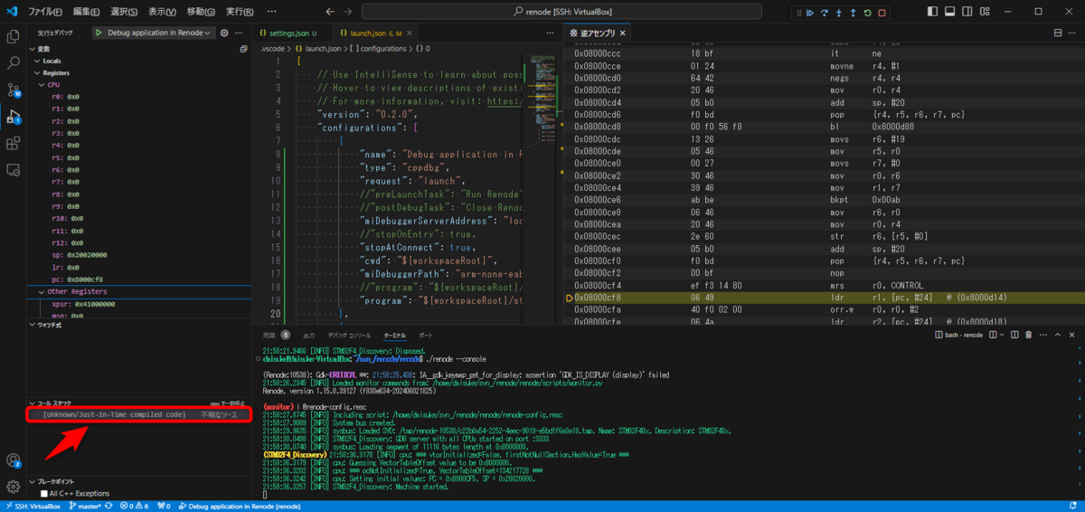Open the Debug application in Renode dropdown
Viewport: 1085px width, 512px height.
click(x=154, y=33)
